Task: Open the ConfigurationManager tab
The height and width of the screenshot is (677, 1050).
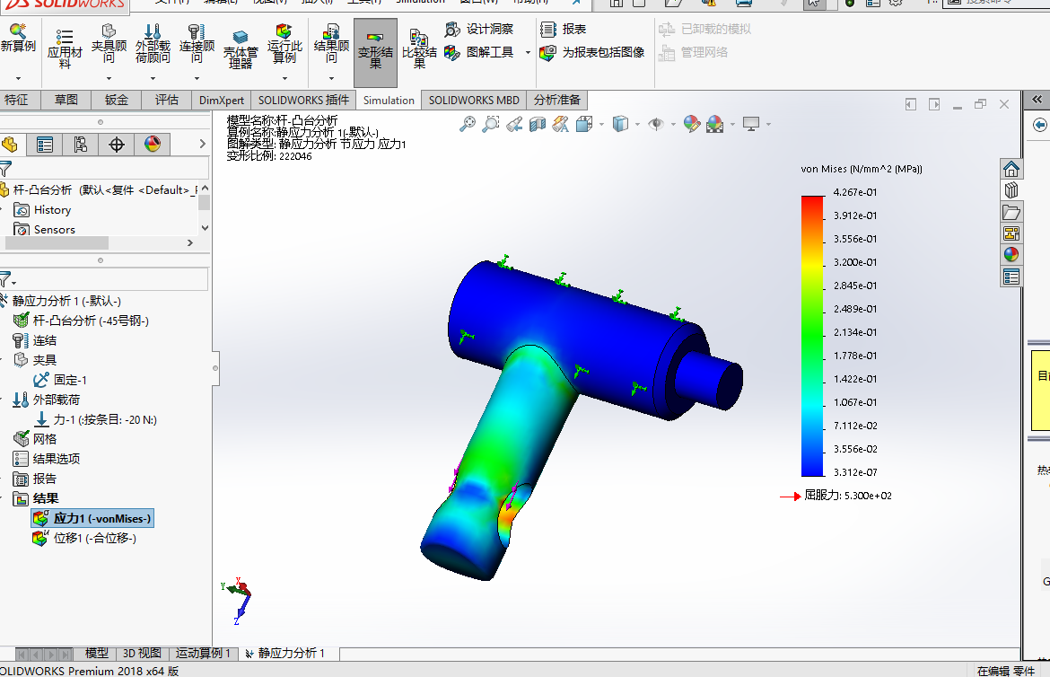Action: pos(81,145)
